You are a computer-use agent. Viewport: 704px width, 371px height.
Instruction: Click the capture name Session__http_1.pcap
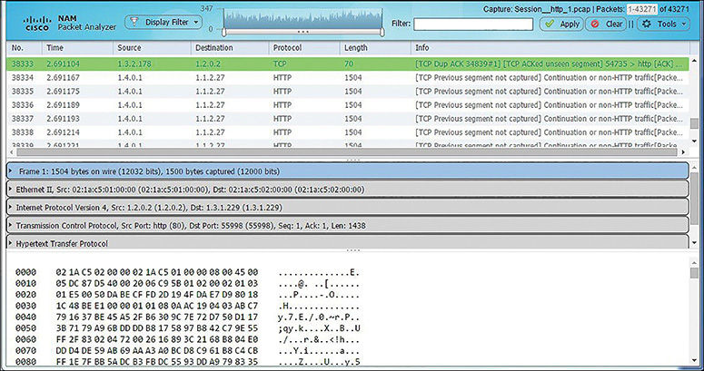coord(551,8)
